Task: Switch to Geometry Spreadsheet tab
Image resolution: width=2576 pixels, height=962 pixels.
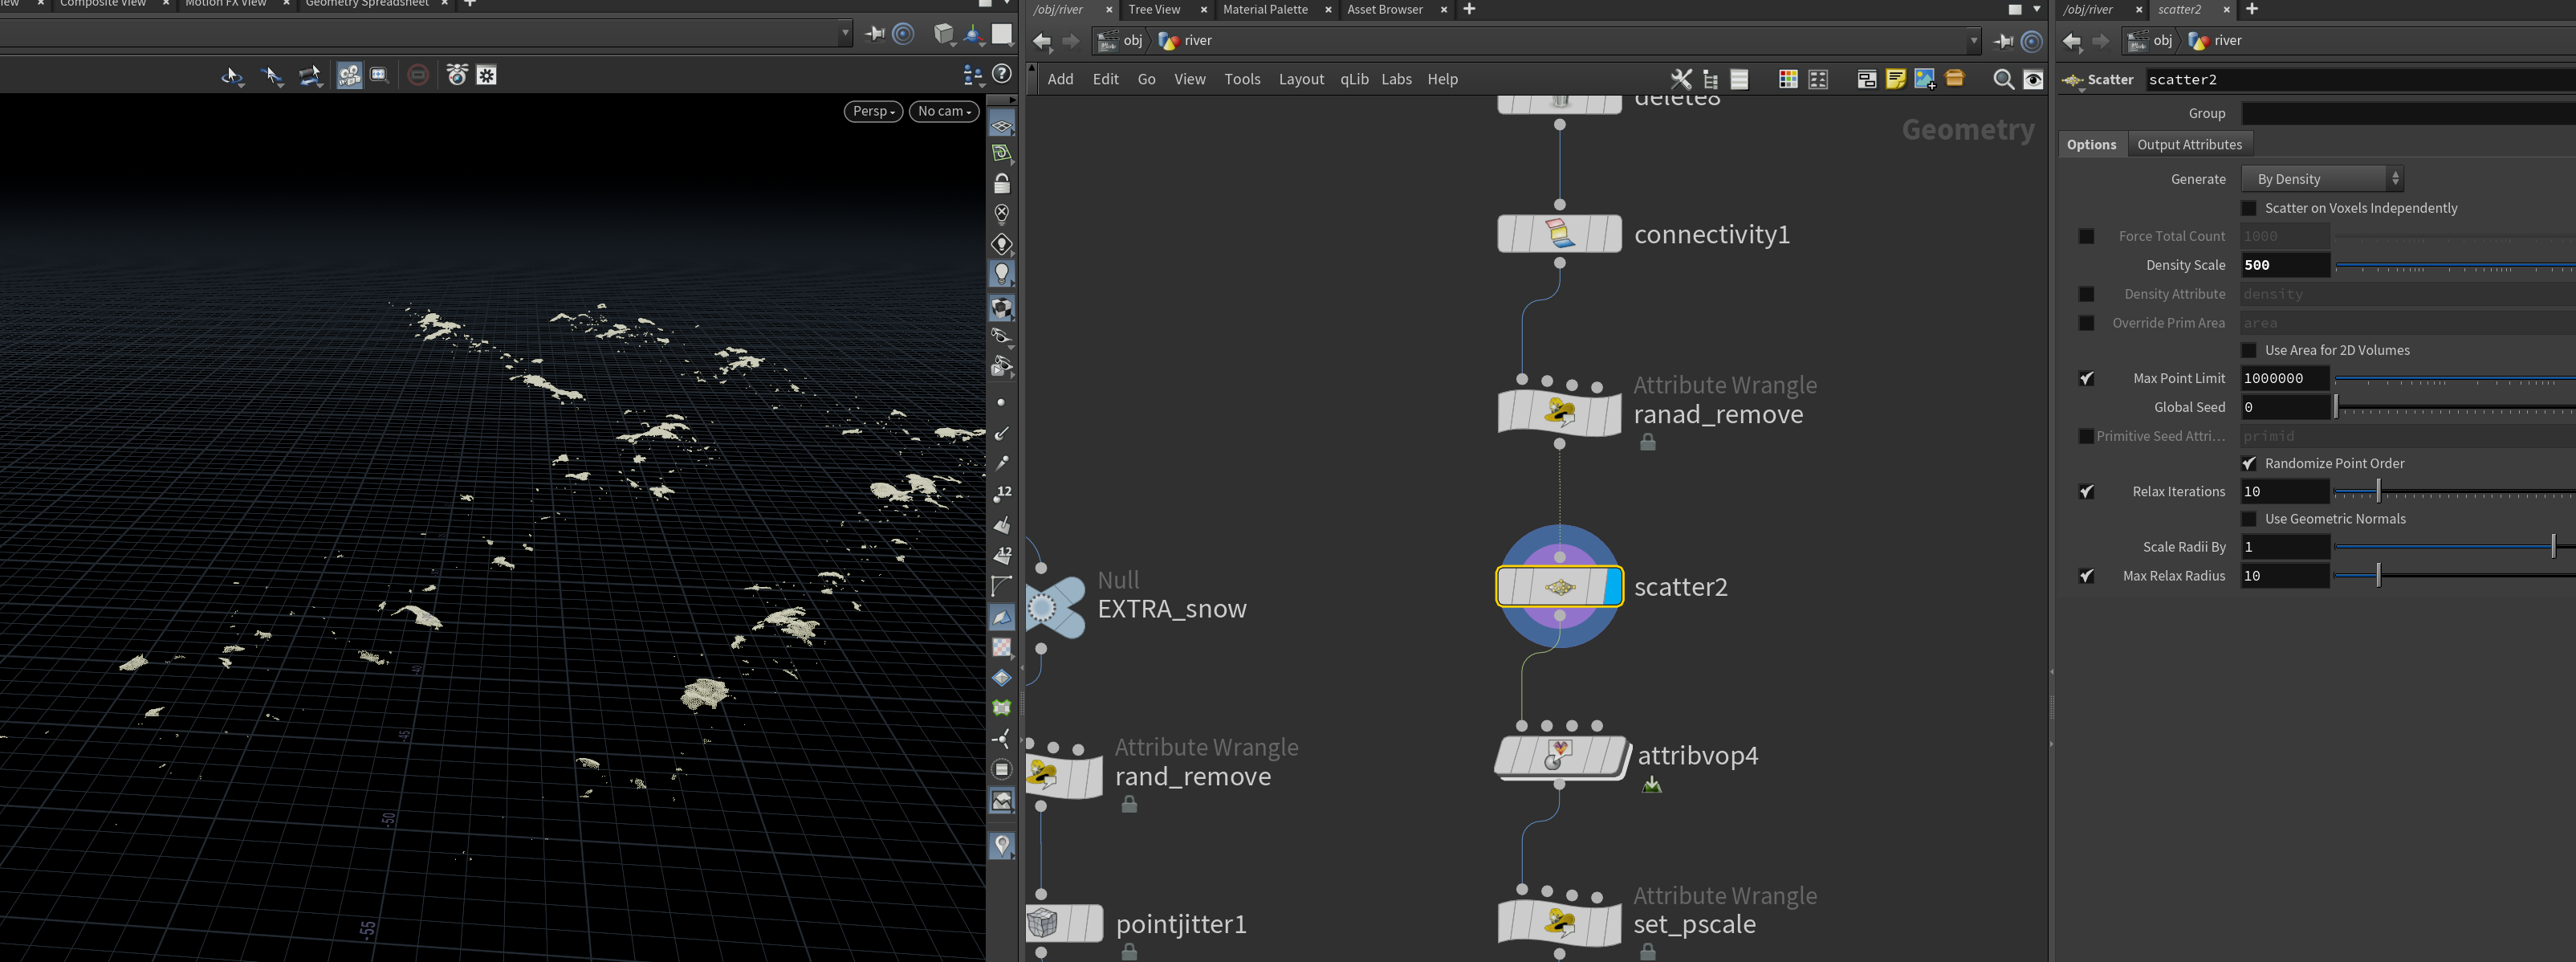Action: 367,3
